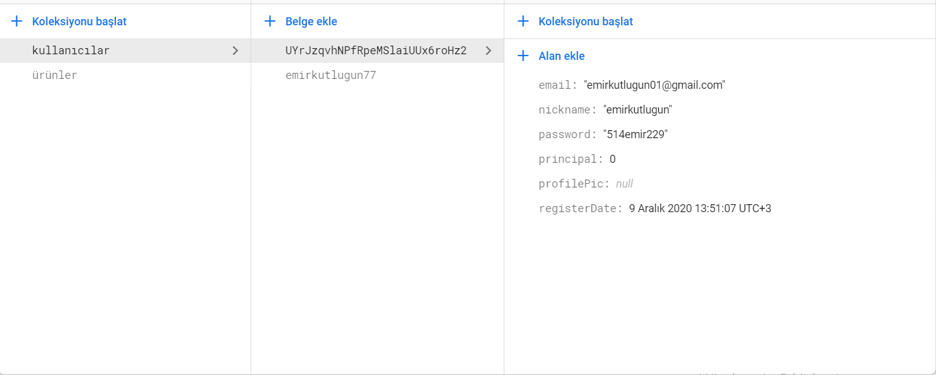The width and height of the screenshot is (936, 375).
Task: Click plus icon beside left Koleksiyonu başlat
Action: (x=17, y=22)
